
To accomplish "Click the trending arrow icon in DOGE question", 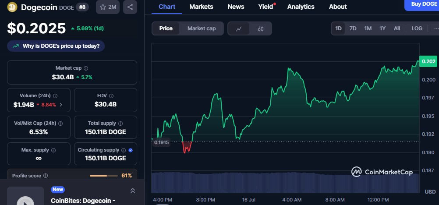I will pos(16,46).
